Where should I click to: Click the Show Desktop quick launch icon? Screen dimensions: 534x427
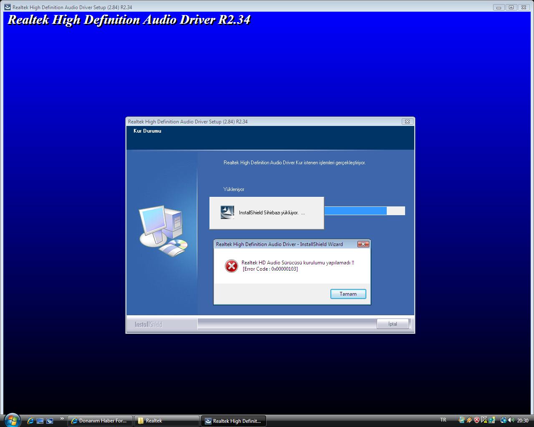coord(40,421)
